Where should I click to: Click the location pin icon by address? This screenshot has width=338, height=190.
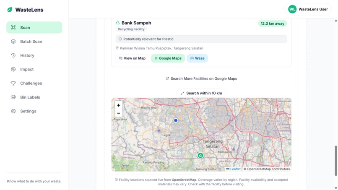117,48
